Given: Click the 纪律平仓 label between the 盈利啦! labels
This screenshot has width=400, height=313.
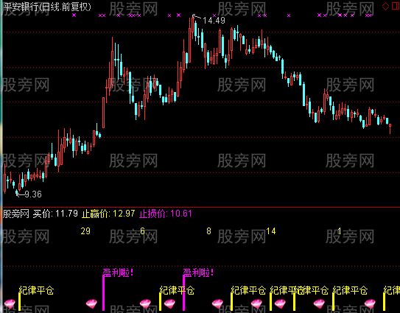Looking at the screenshot, I should click(x=177, y=290).
